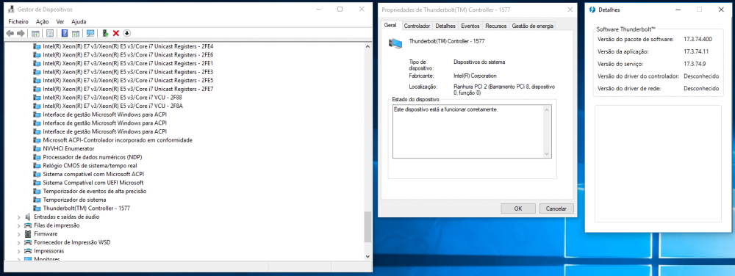This screenshot has height=276, width=735.
Task: Switch to the Eventos tab
Action: pos(470,26)
